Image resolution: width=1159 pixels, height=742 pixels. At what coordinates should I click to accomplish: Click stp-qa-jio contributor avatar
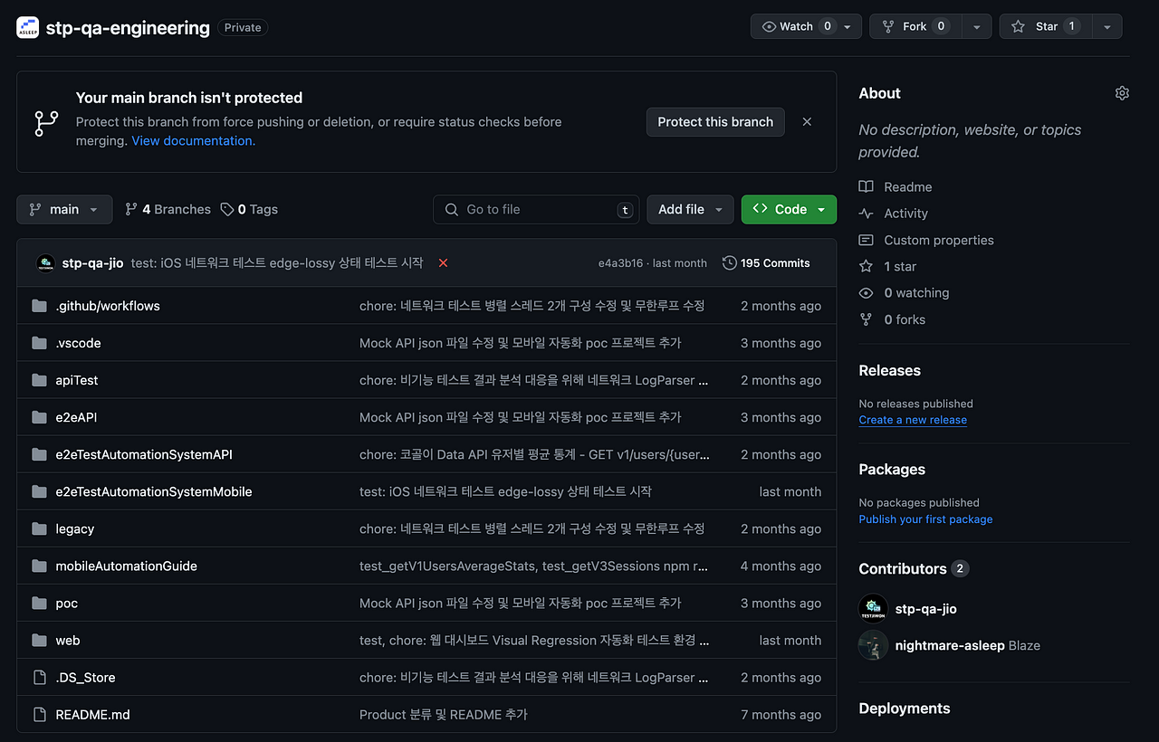[x=873, y=609]
